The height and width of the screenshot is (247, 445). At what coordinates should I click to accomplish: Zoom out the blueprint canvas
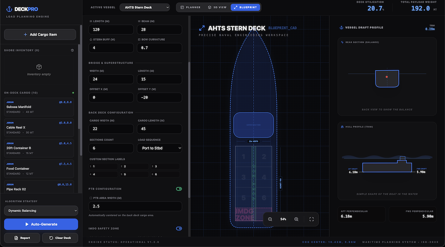[x=270, y=219]
